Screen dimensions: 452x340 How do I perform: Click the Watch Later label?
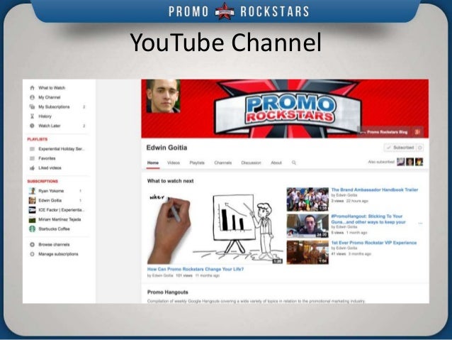(x=50, y=126)
